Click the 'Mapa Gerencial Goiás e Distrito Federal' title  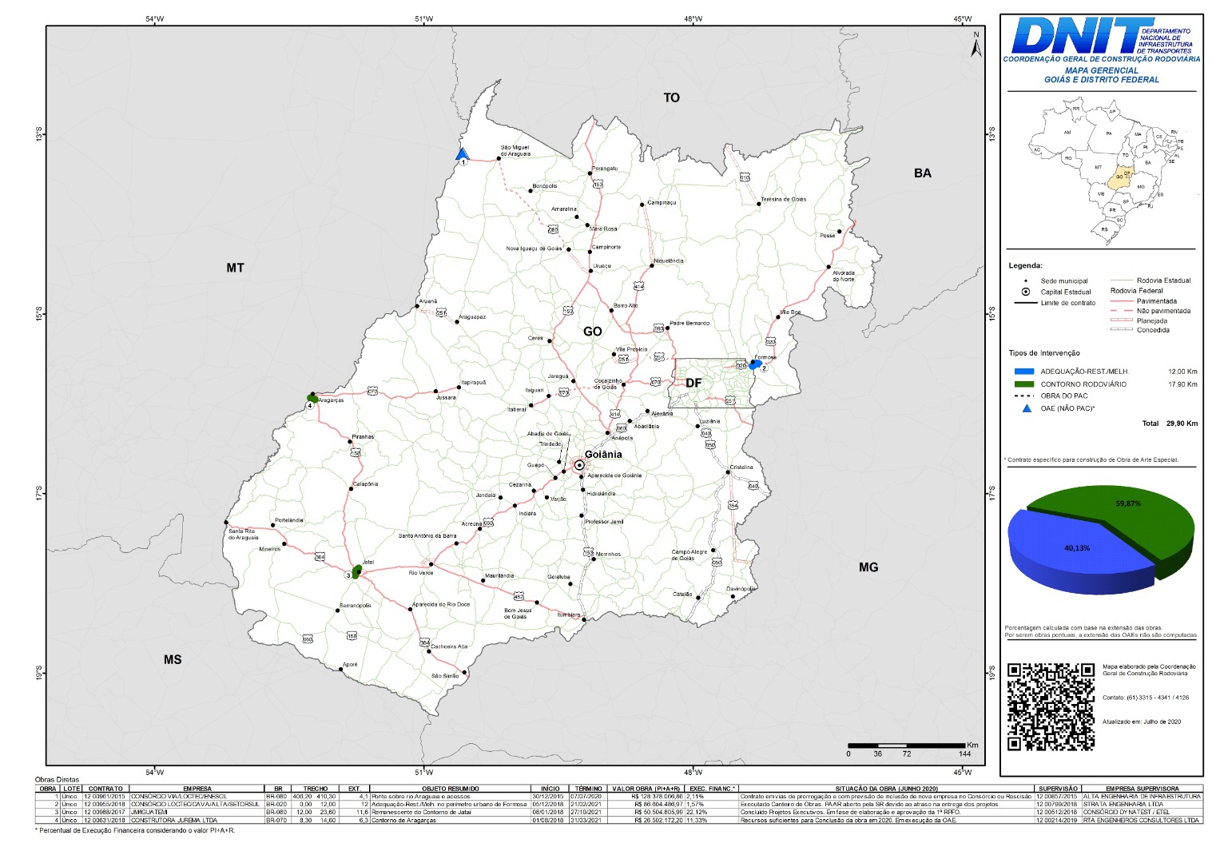[1101, 75]
